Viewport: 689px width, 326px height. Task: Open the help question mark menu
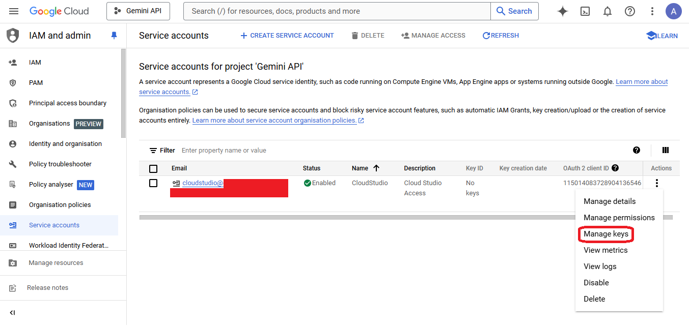[x=630, y=11]
